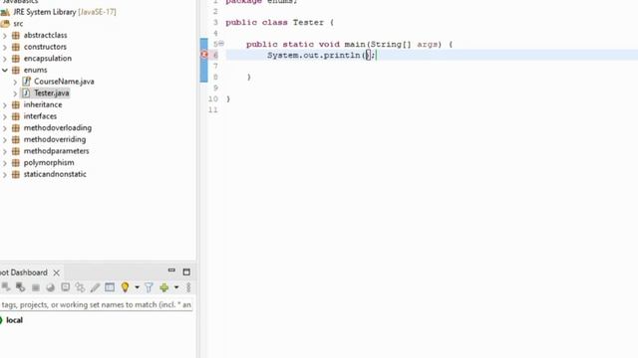The image size is (638, 358).
Task: Click the args parameter in main method
Action: coord(428,44)
